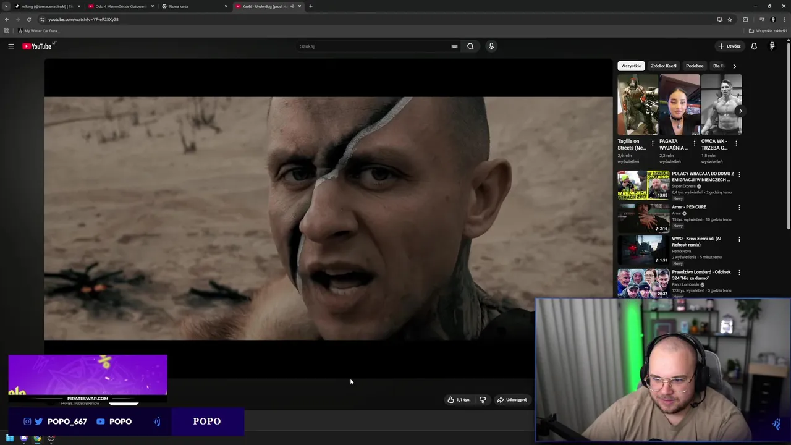This screenshot has height=445, width=791.
Task: Reload the page with refresh icon
Action: [29, 19]
